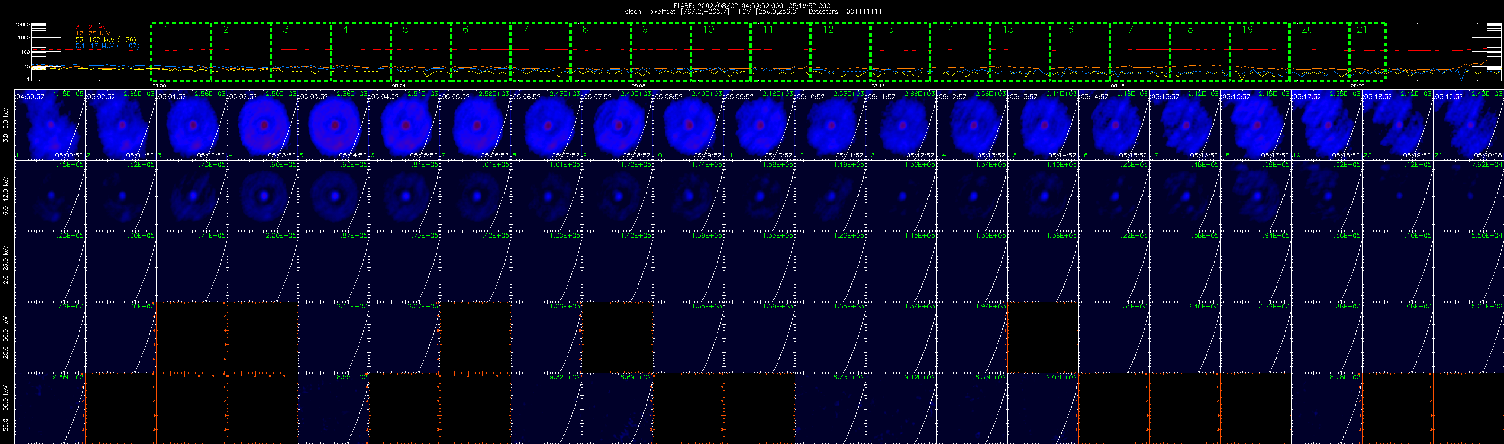Open the 50.0-100.0 keV image with peak 8.78E+02

1327,408
